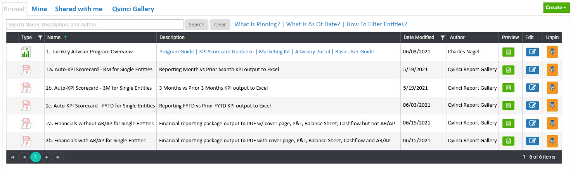Image resolution: width=573 pixels, height=172 pixels.
Task: Open the What is Pinning? link
Action: (x=257, y=24)
